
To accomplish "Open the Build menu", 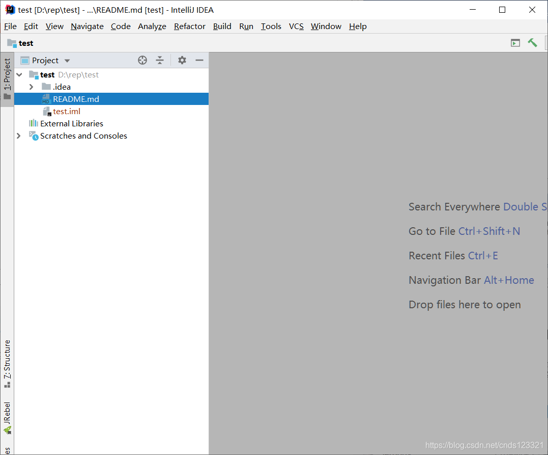I will (222, 26).
